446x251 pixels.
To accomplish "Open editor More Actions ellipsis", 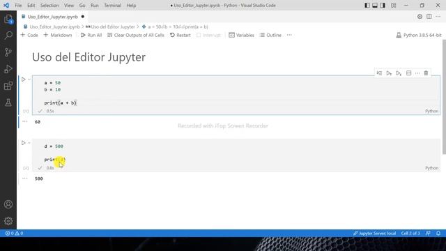I will pyautogui.click(x=438, y=17).
